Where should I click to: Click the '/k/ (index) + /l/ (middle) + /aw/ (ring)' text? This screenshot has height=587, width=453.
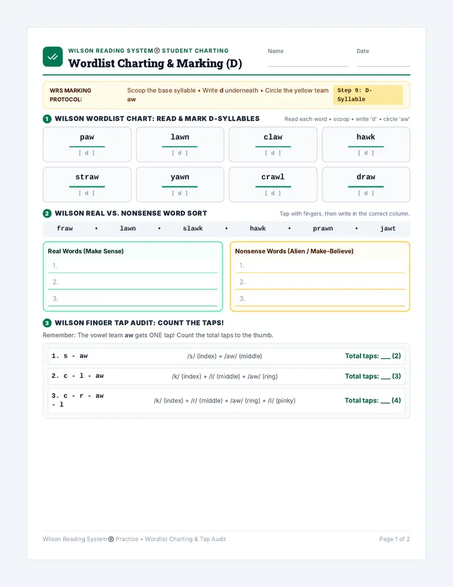click(x=225, y=376)
